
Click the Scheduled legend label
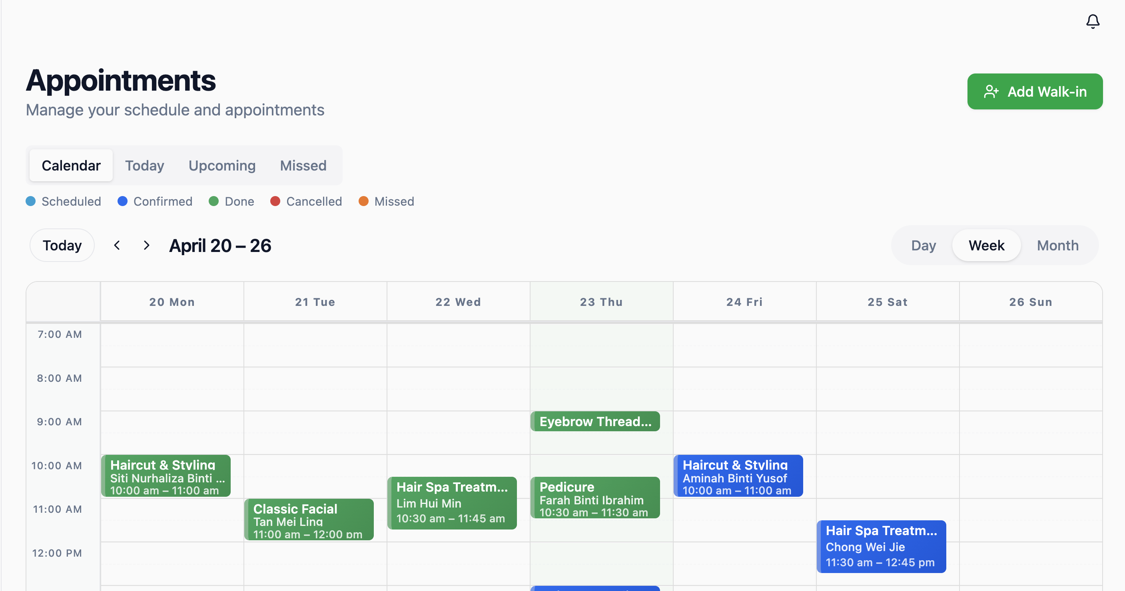[x=71, y=201]
